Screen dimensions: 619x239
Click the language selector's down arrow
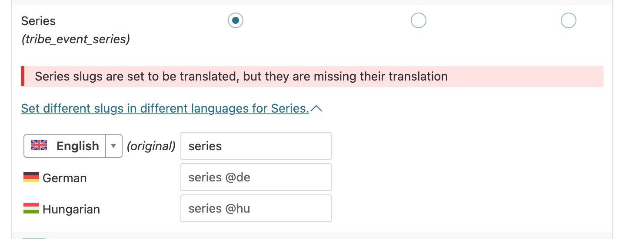point(113,146)
